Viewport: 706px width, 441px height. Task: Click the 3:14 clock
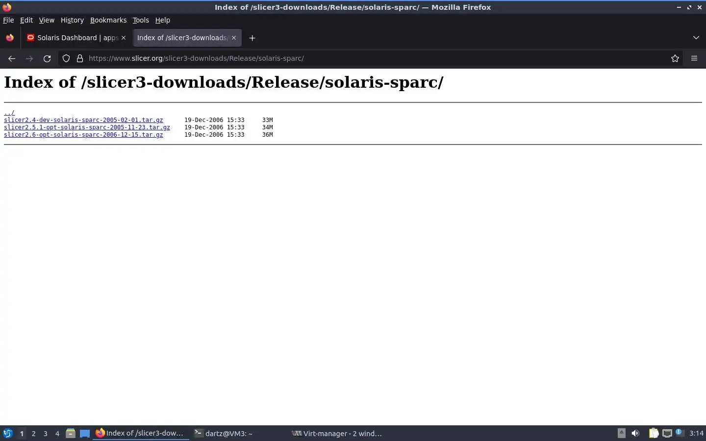tap(696, 433)
